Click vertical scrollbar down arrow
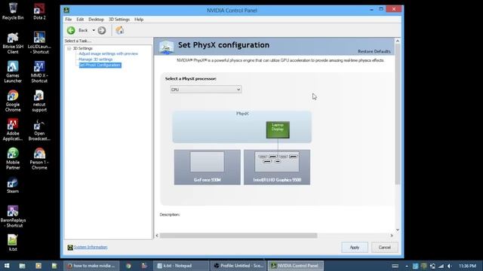The width and height of the screenshot is (483, 271). pos(398,230)
